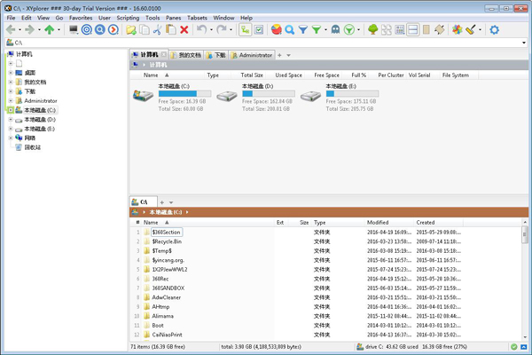The height and width of the screenshot is (355, 532).
Task: Open the address bar dropdown arrow
Action: pos(524,43)
